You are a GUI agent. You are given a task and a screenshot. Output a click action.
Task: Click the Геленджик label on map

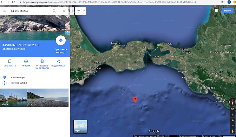pos(218,95)
